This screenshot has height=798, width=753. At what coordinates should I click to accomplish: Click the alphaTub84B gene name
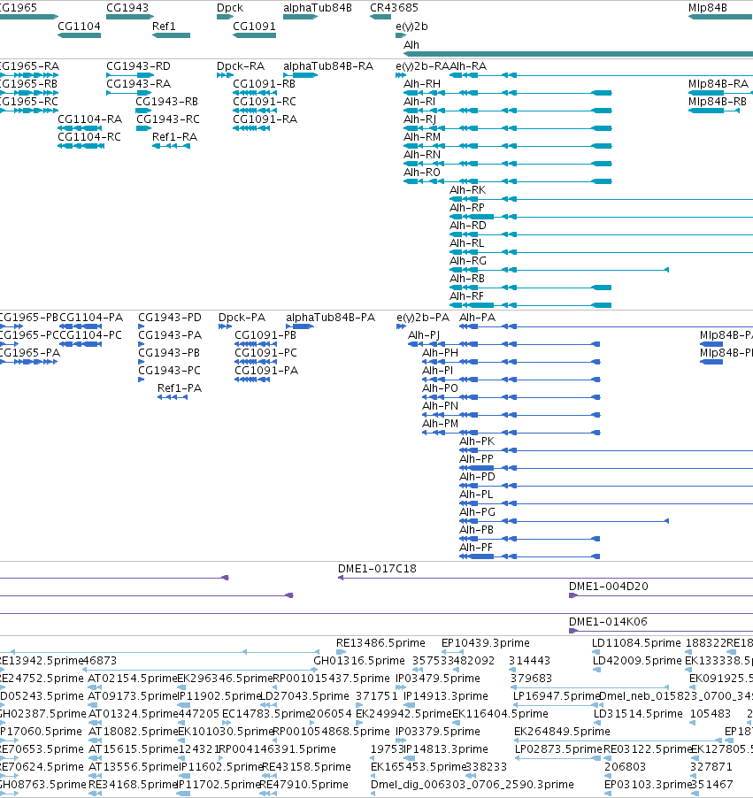click(x=317, y=8)
